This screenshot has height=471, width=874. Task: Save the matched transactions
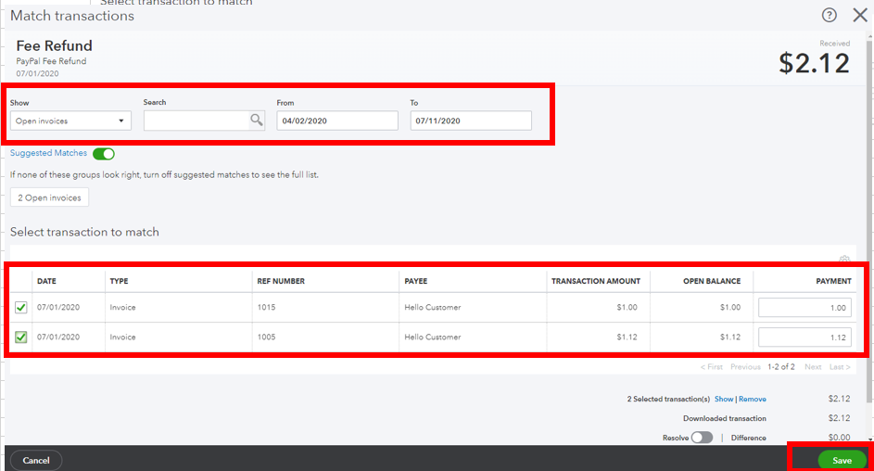[x=842, y=461]
